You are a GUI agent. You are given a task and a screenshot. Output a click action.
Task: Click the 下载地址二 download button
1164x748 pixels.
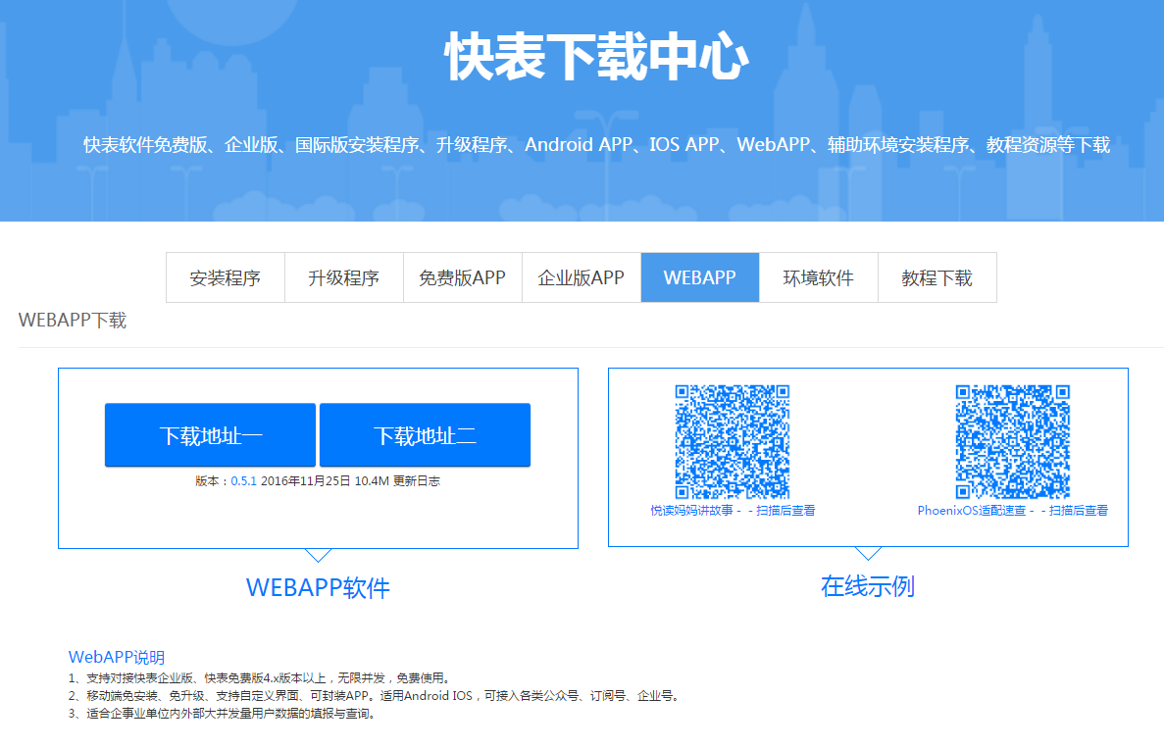tap(425, 435)
